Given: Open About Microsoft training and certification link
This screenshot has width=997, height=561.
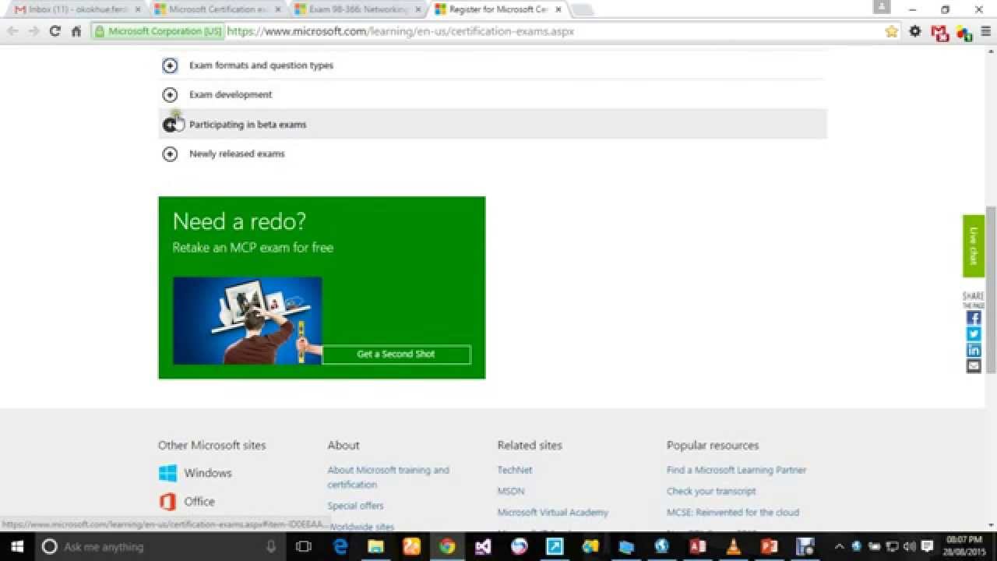Looking at the screenshot, I should pyautogui.click(x=388, y=477).
